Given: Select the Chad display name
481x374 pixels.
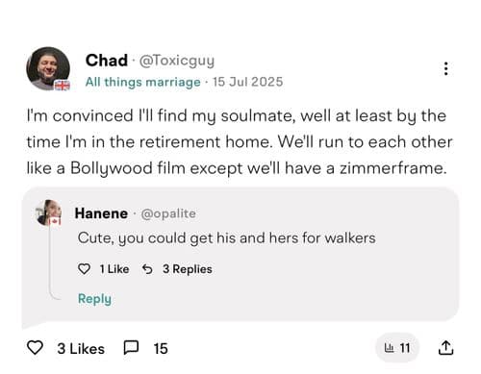Looking at the screenshot, I should [x=107, y=61].
